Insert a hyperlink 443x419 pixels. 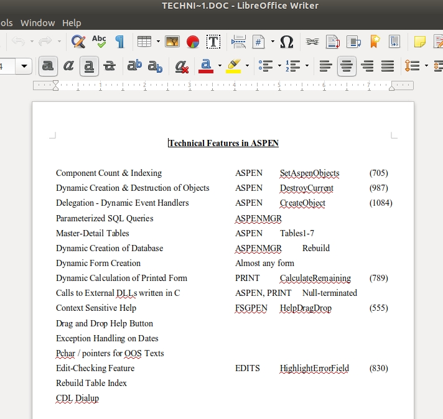[x=312, y=42]
